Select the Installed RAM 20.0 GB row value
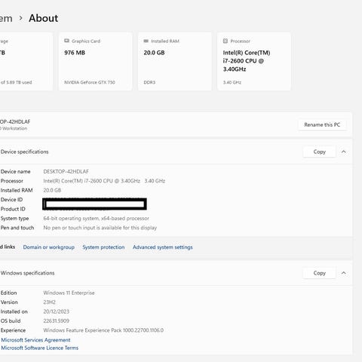Screen dimensions: 362x362 52,190
